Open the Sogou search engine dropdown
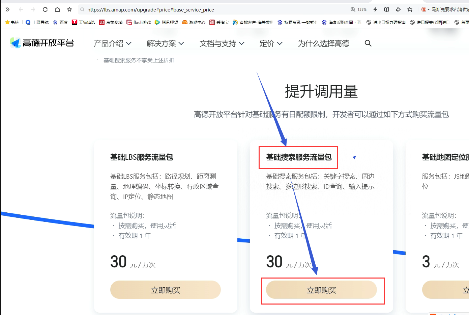The image size is (469, 315). (426, 9)
